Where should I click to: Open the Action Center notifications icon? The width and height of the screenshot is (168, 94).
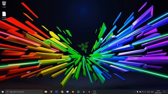click(165, 92)
